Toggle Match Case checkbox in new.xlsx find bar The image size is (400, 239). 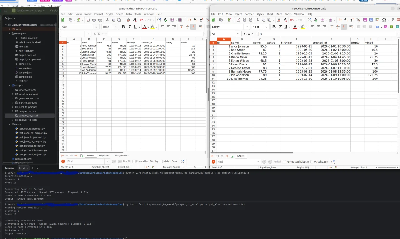(x=312, y=162)
